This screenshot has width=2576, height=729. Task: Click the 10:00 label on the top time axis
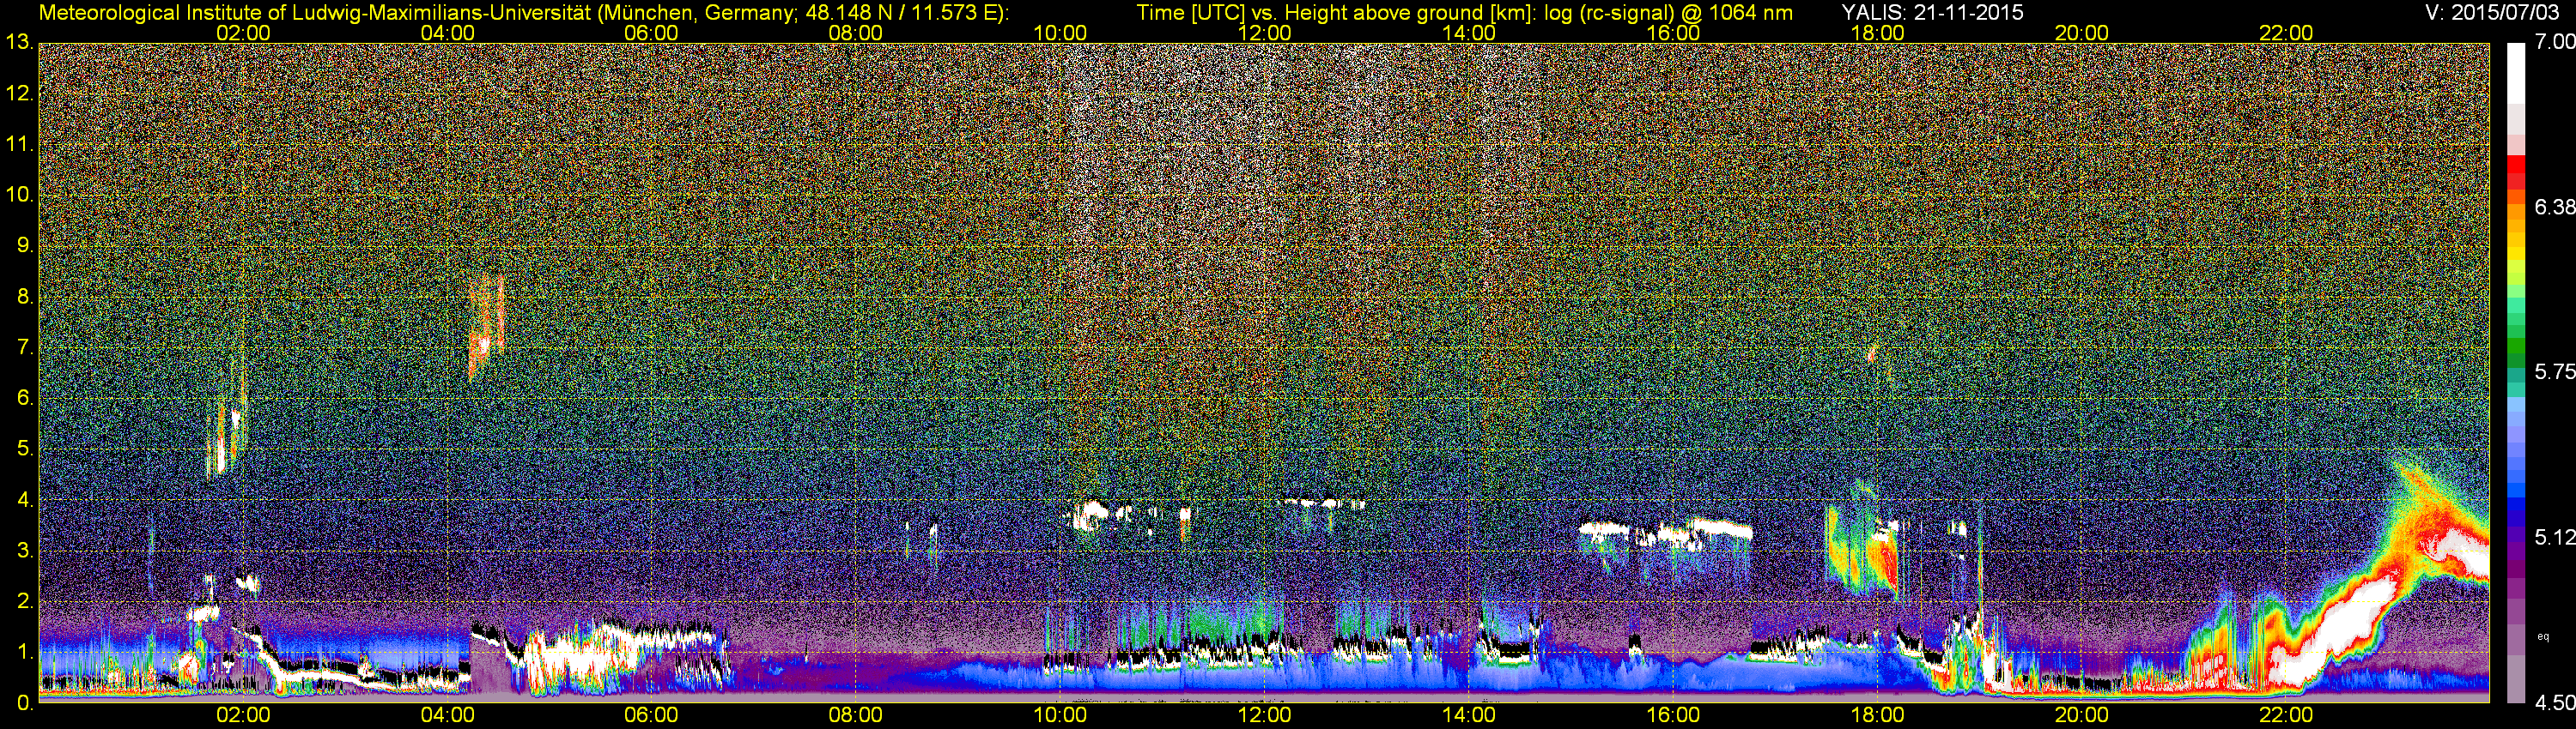click(1060, 33)
